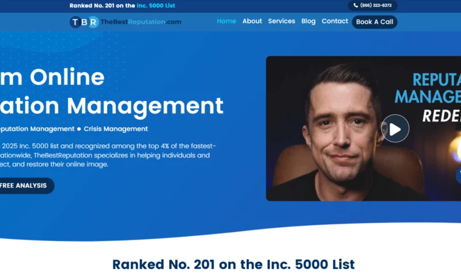Go to the About page
Image resolution: width=461 pixels, height=276 pixels.
pos(252,21)
